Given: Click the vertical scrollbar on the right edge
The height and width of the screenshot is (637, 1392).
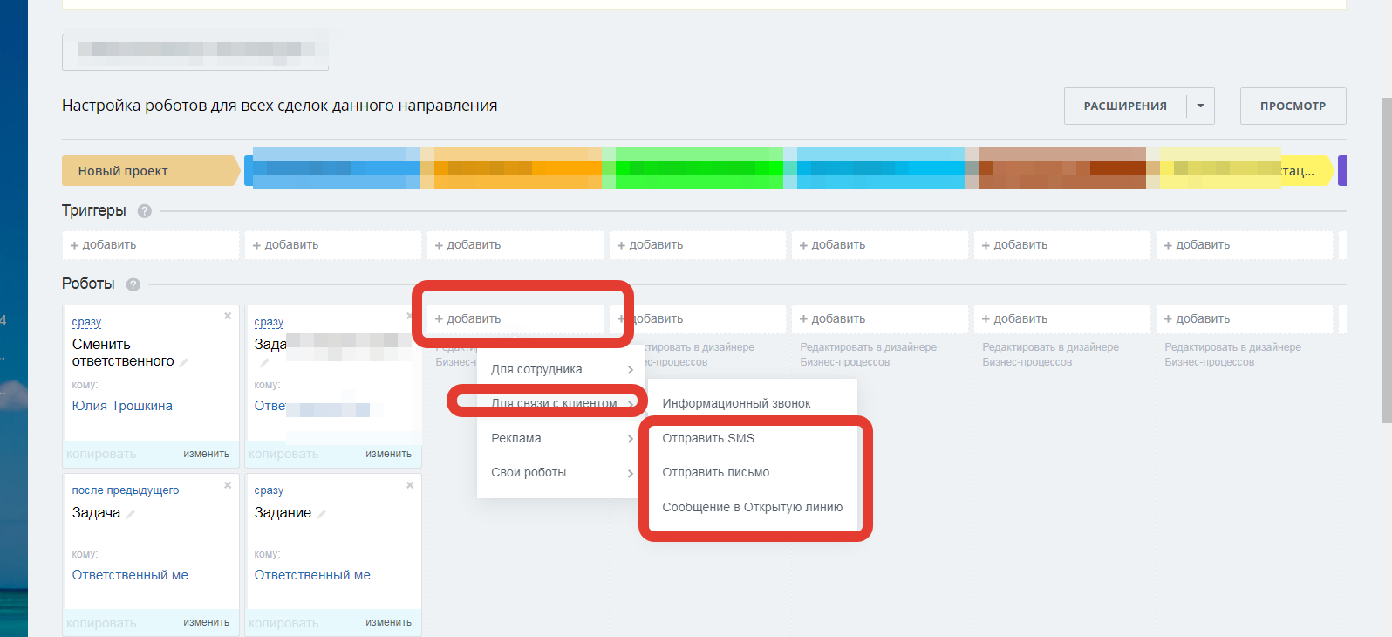Looking at the screenshot, I should pos(1386,262).
